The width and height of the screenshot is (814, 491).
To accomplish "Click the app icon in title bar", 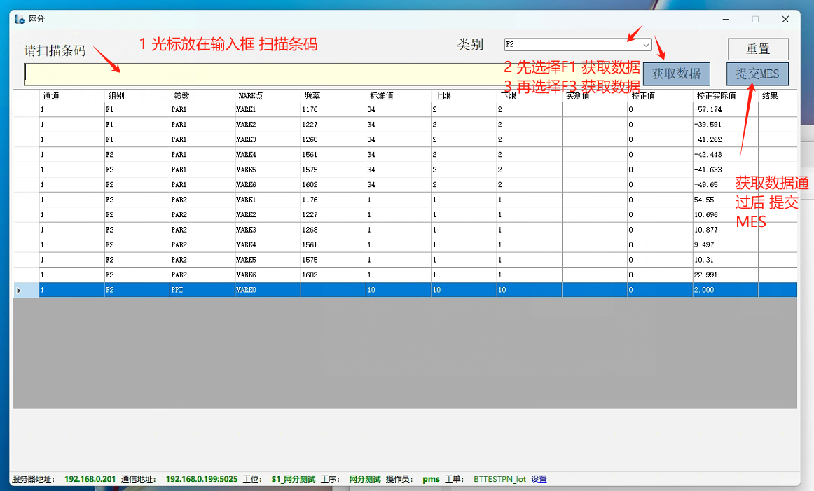I will coord(20,19).
